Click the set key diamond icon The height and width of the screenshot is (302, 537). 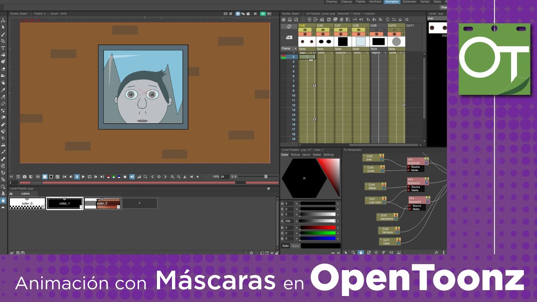coord(159,177)
